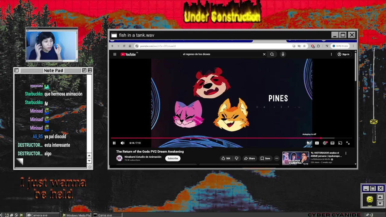Open the Chrome three-dot menu
The height and width of the screenshot is (217, 386).
353,46
